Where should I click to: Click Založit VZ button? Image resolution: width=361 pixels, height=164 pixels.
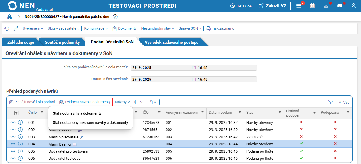(x=272, y=6)
